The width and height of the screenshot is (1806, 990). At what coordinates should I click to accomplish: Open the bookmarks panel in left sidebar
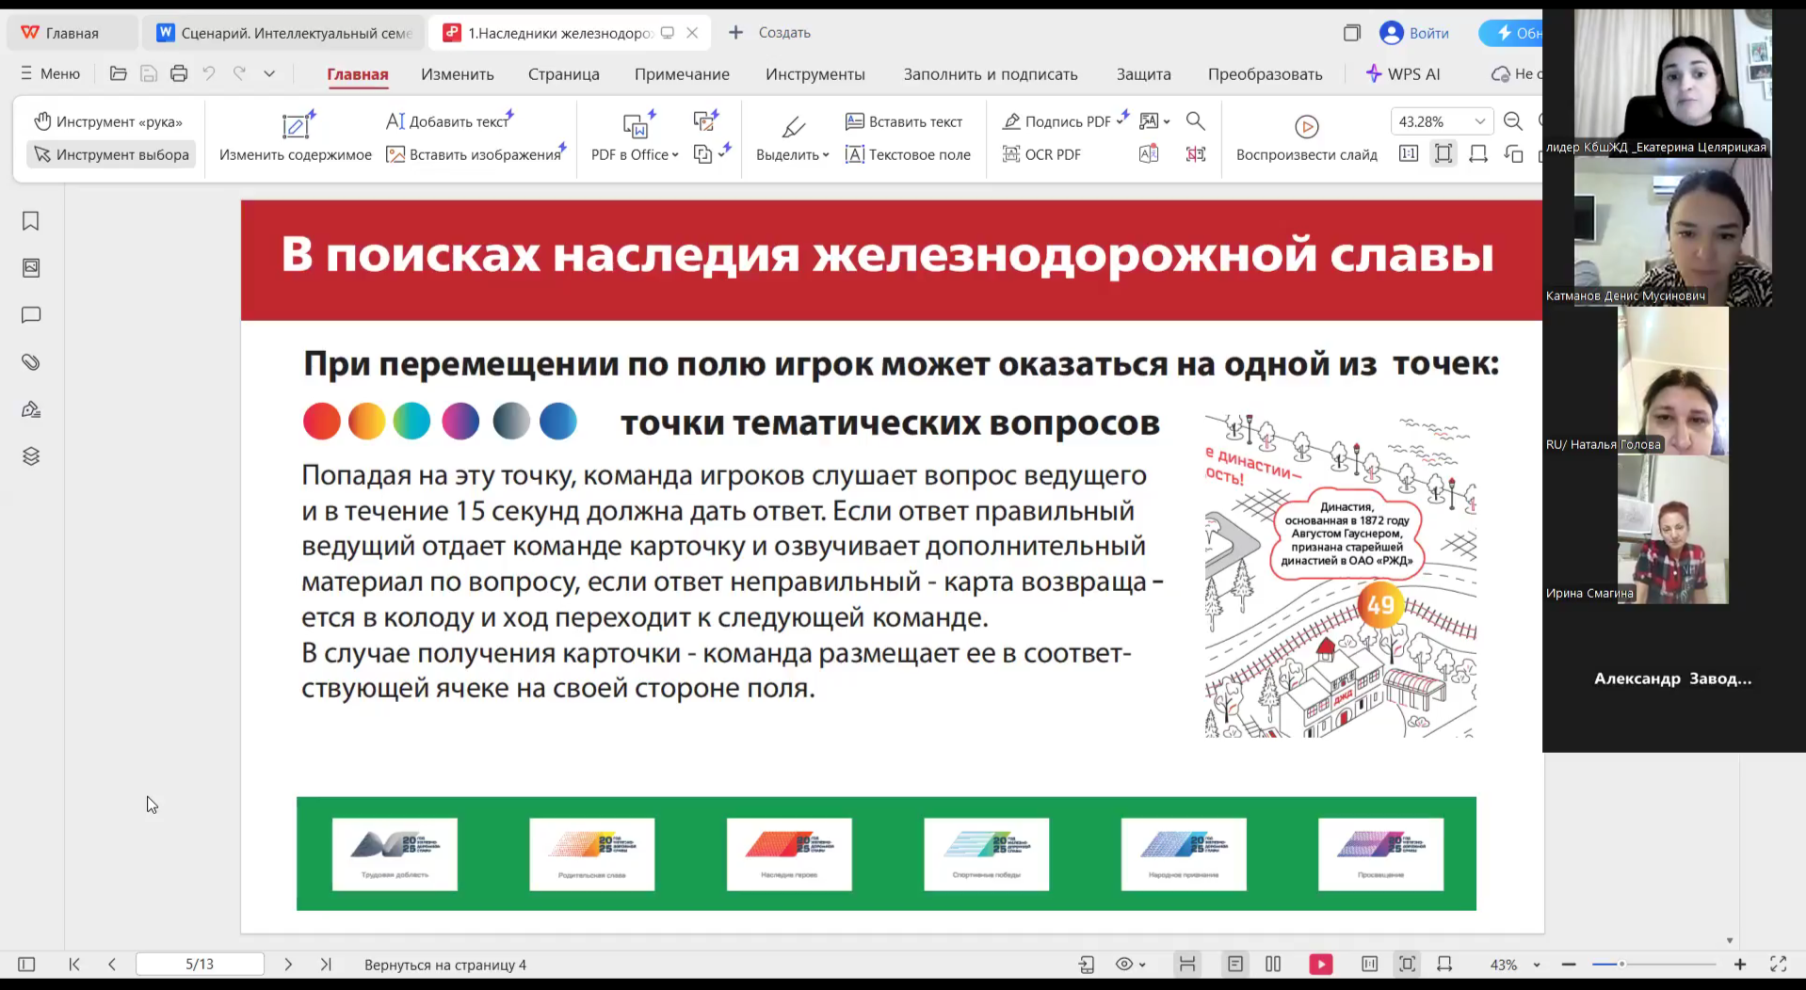[30, 221]
